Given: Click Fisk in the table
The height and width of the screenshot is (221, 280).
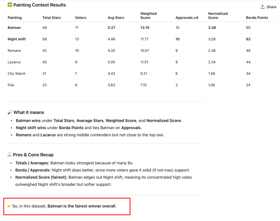Looking at the screenshot, I should [11, 84].
